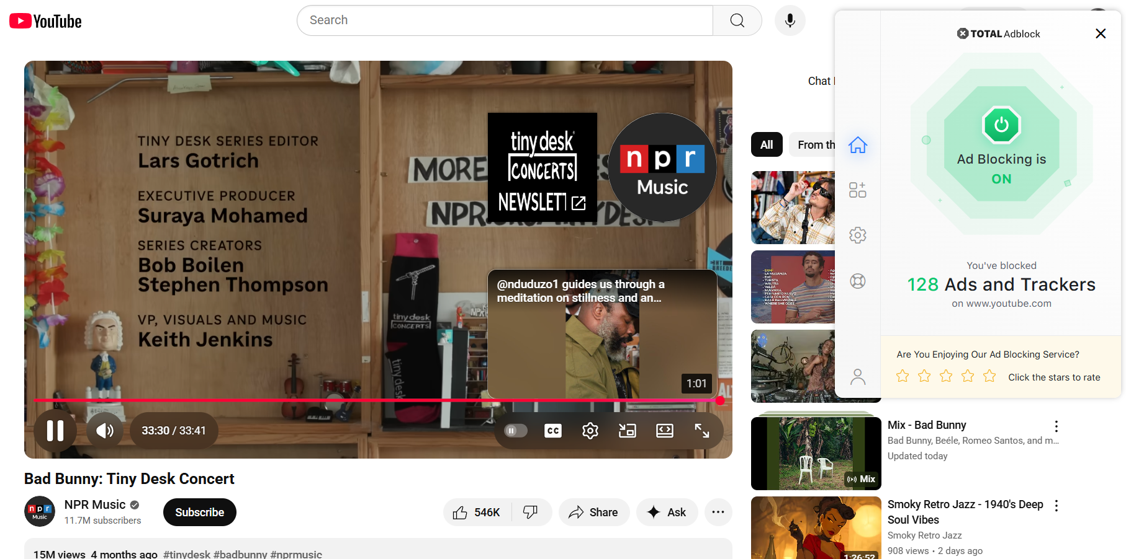
Task: Open options menu for Mix - Bad Bunny
Action: (x=1056, y=426)
